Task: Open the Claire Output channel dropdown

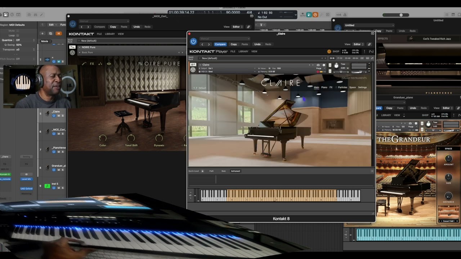Action: [x=228, y=68]
